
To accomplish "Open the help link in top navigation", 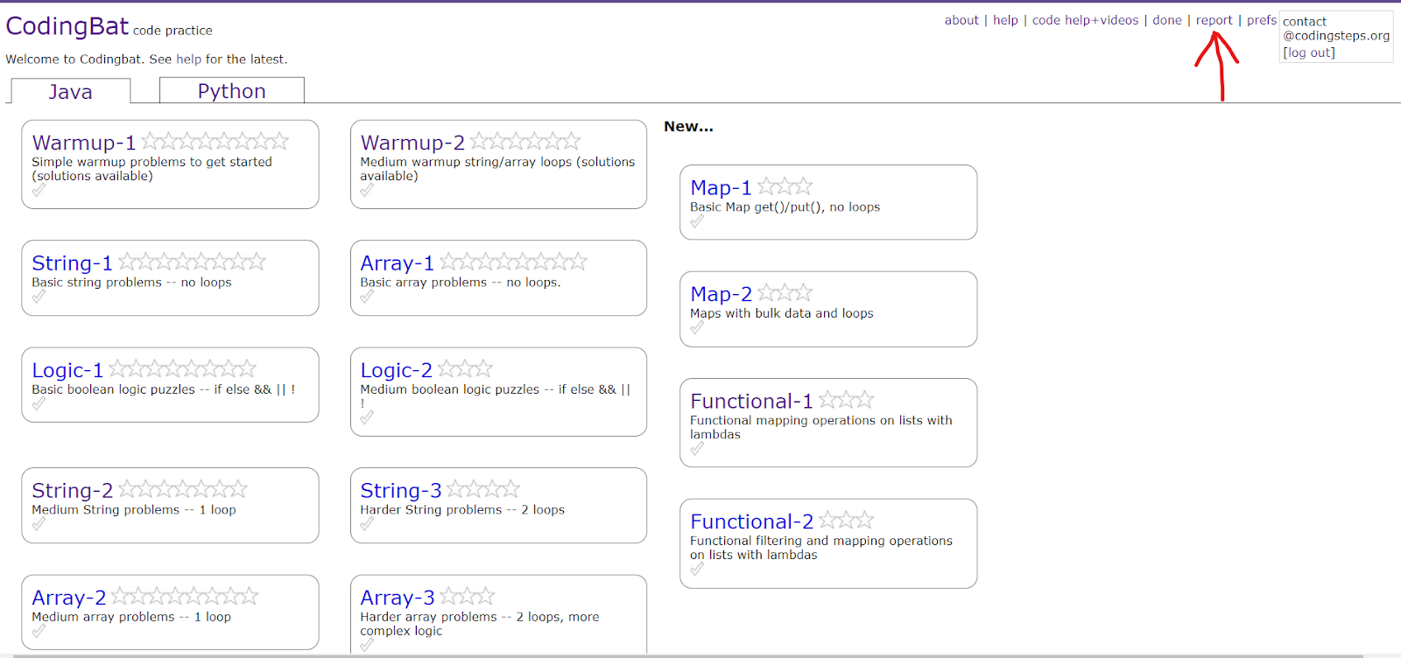I will [x=1005, y=20].
